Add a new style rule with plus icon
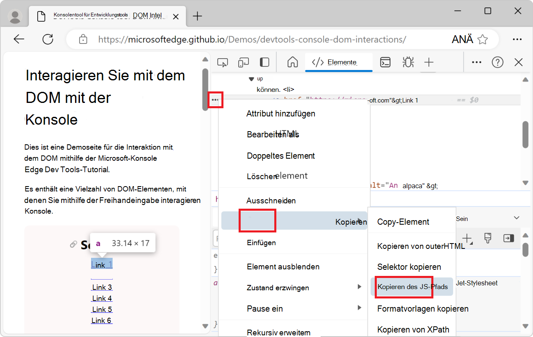Screen dimensions: 533x337 click(467, 238)
